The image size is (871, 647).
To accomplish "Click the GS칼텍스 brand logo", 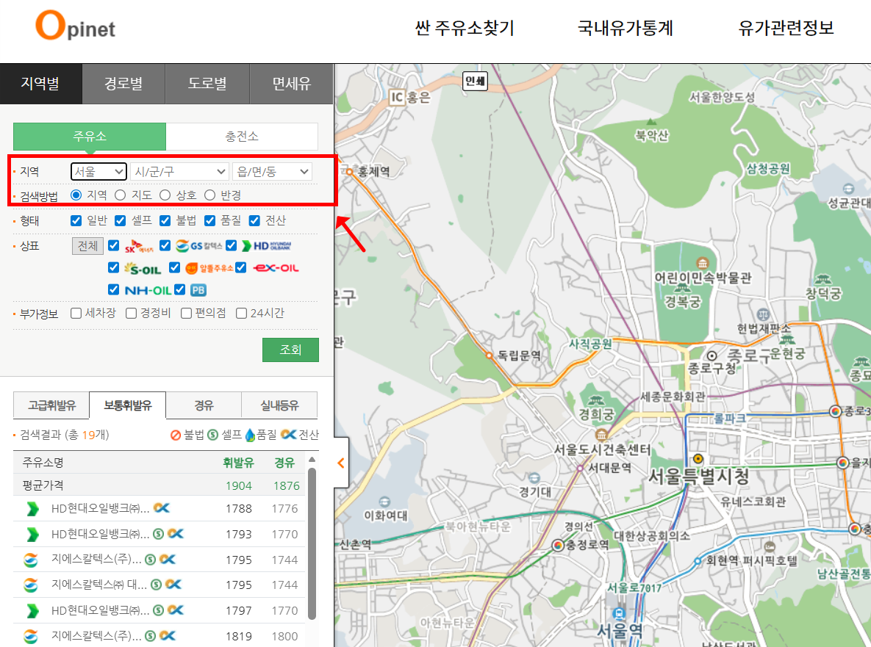I will point(199,246).
